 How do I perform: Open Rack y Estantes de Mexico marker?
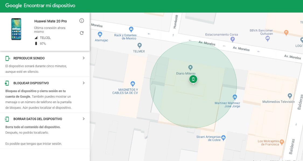pyautogui.click(x=131, y=30)
